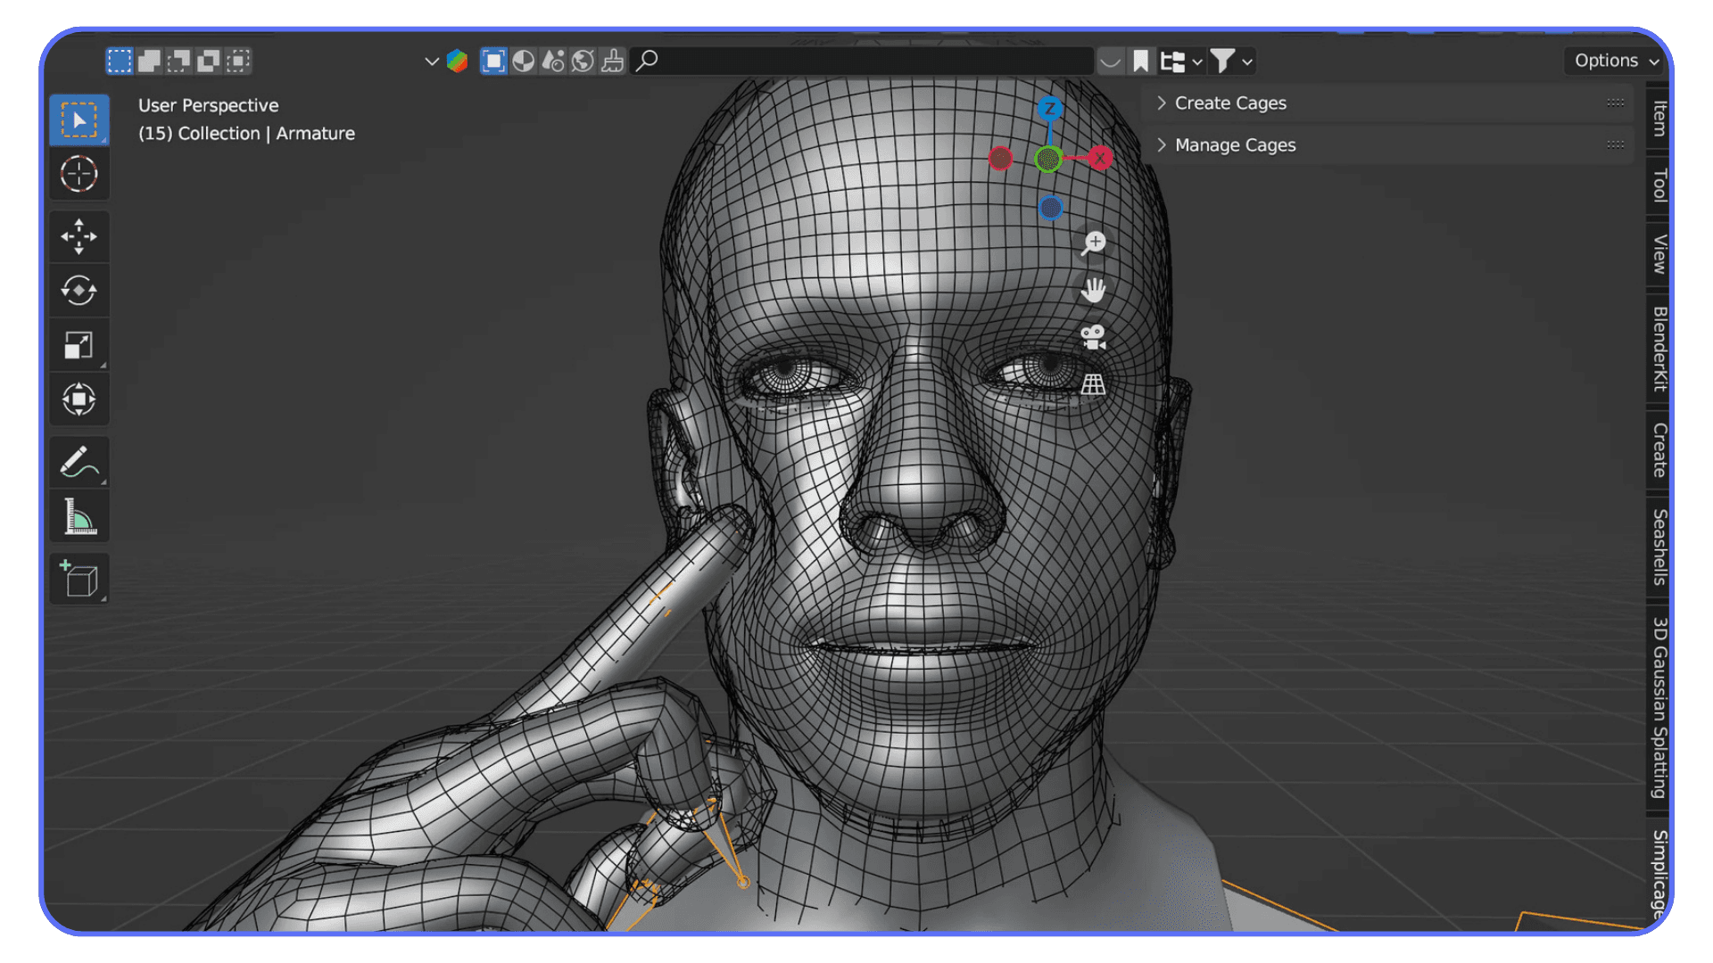The height and width of the screenshot is (963, 1713).
Task: Switch perspective/orthographic grid toggle
Action: [x=1093, y=384]
